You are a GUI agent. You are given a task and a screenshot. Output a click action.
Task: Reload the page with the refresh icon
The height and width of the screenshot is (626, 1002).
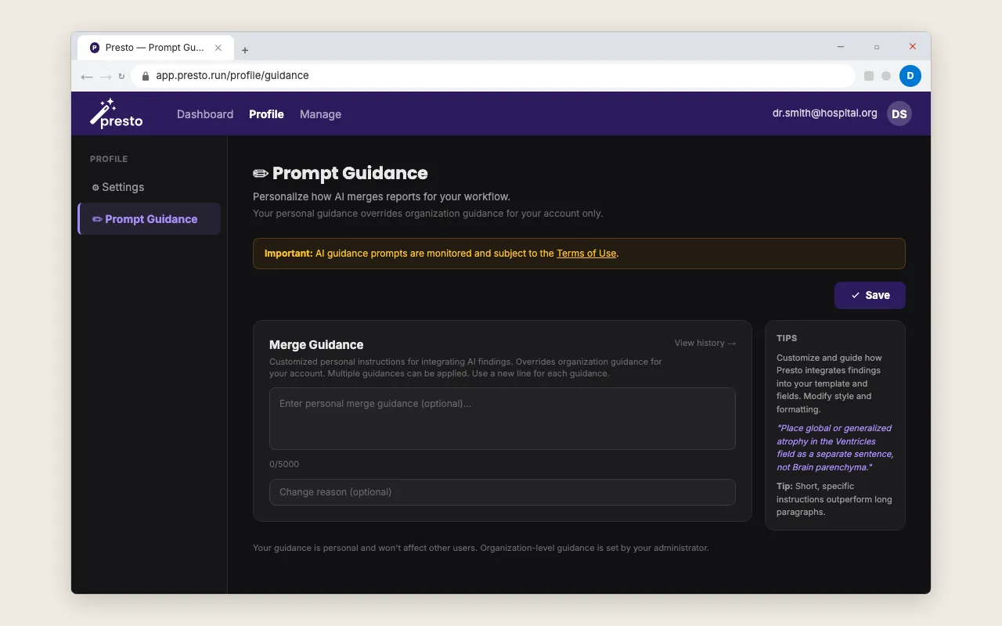click(x=122, y=76)
